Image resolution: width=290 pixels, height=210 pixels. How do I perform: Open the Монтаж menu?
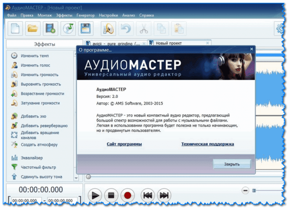click(x=45, y=15)
